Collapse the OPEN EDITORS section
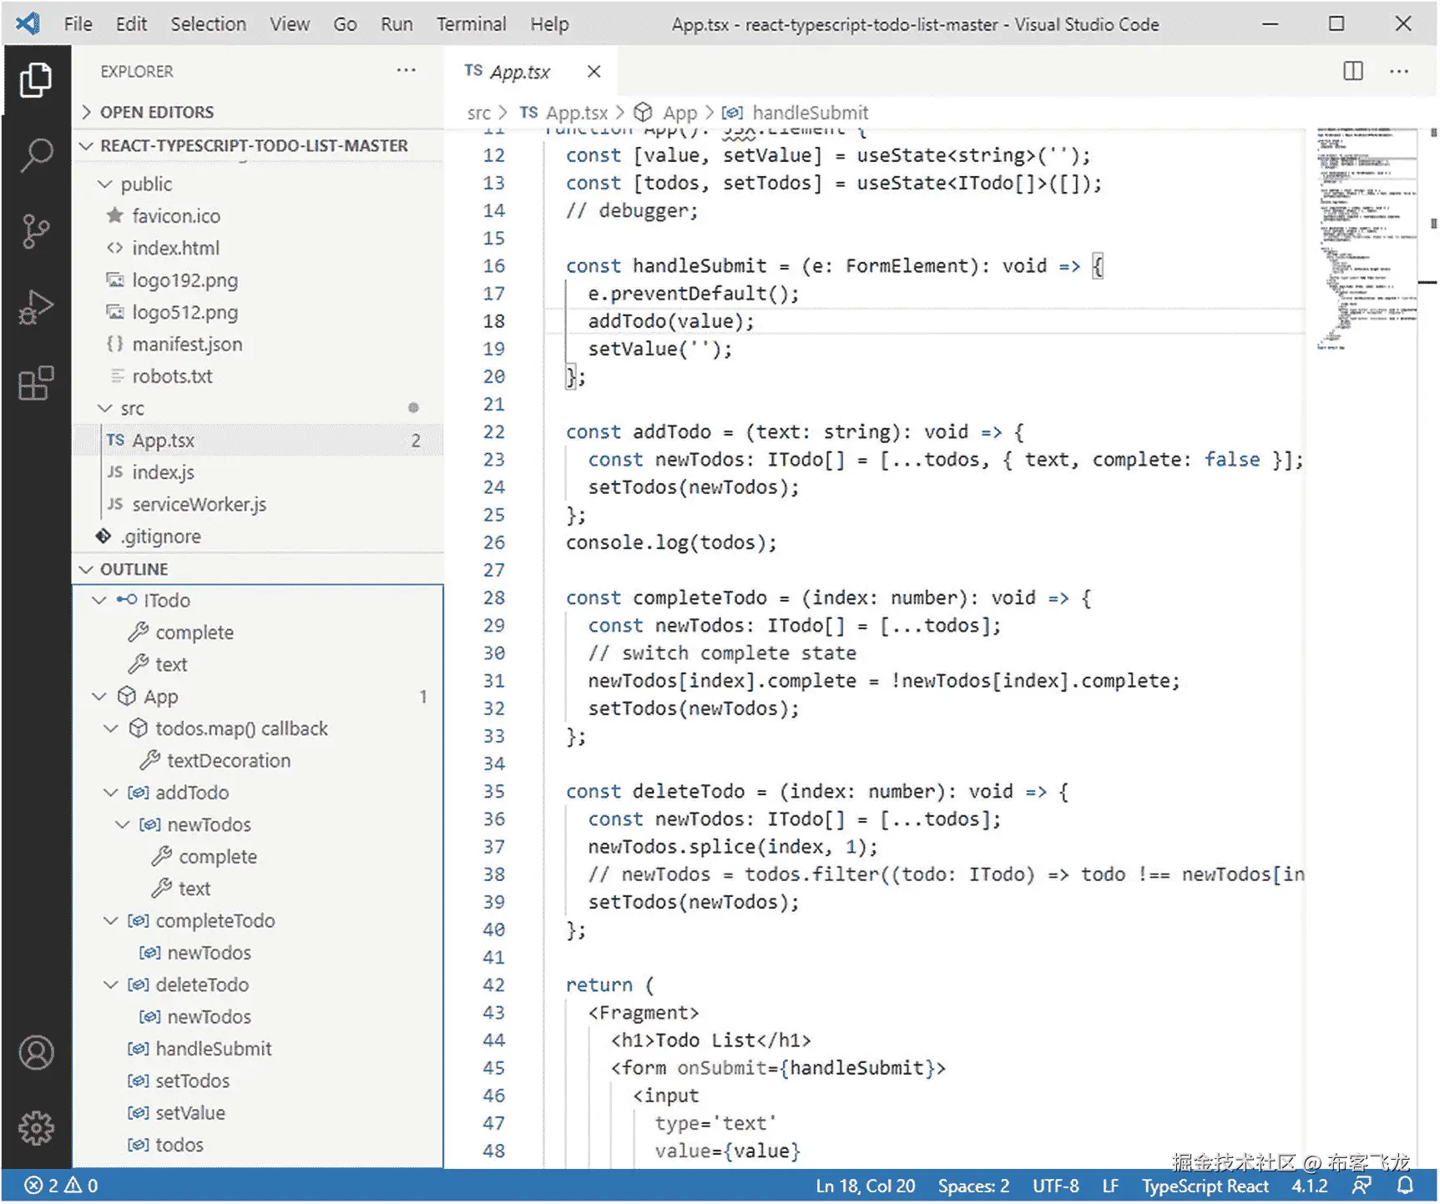The image size is (1440, 1204). (x=86, y=112)
